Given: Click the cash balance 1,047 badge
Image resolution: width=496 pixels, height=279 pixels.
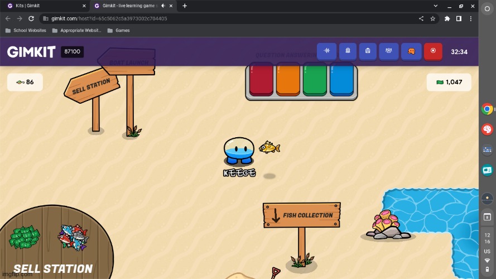Looking at the screenshot, I should pos(449,82).
